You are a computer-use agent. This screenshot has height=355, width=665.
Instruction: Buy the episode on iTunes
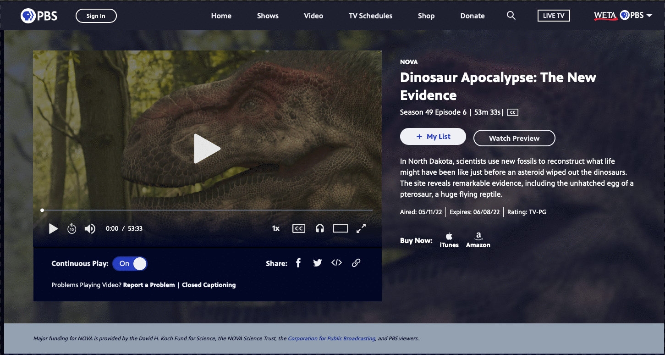(449, 240)
